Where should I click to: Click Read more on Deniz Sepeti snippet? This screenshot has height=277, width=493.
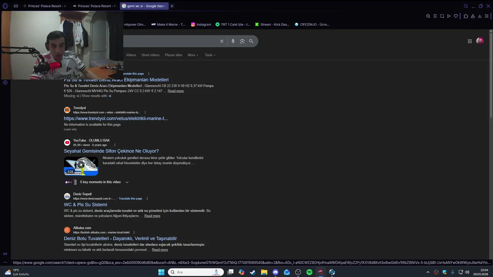[152, 216]
